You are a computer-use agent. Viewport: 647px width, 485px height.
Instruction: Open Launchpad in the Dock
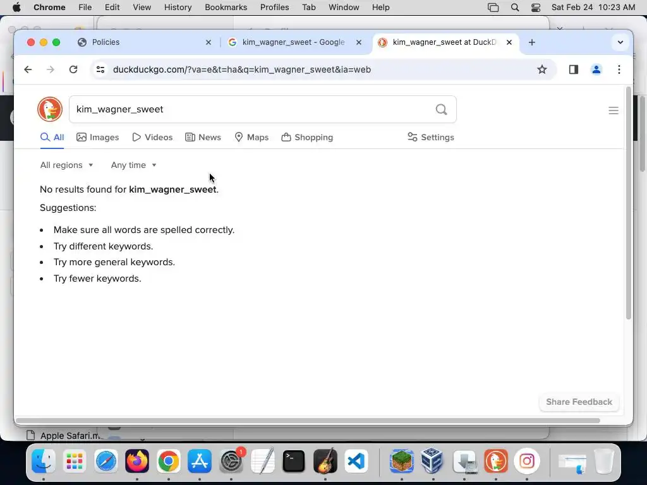[x=75, y=460]
